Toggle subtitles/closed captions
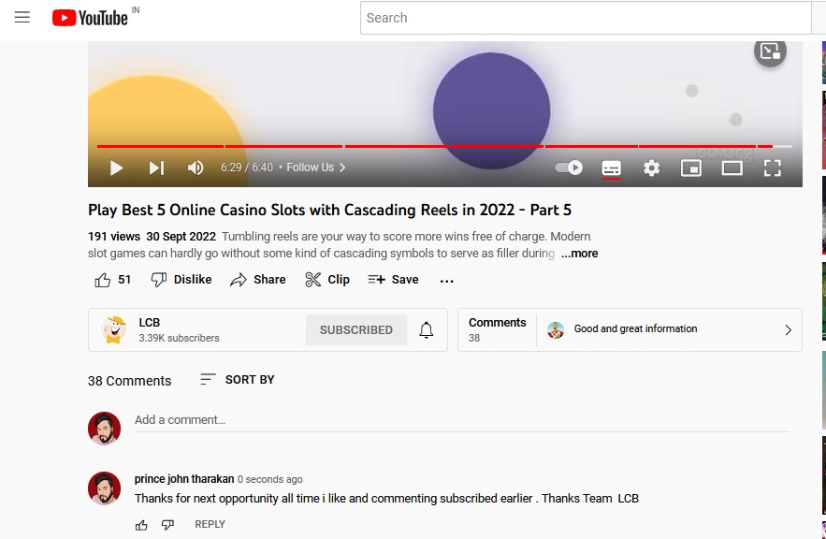 611,168
